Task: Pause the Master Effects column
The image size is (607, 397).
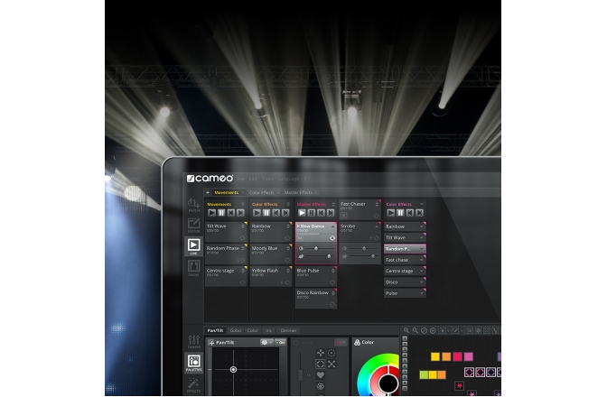Action: coord(310,212)
